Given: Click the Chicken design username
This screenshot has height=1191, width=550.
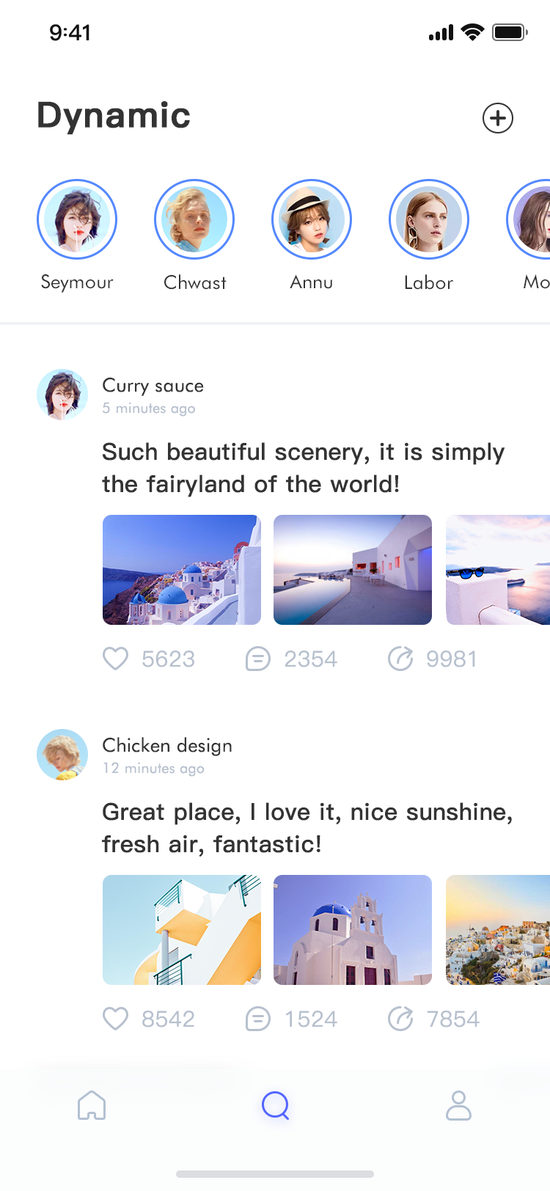Looking at the screenshot, I should tap(167, 746).
